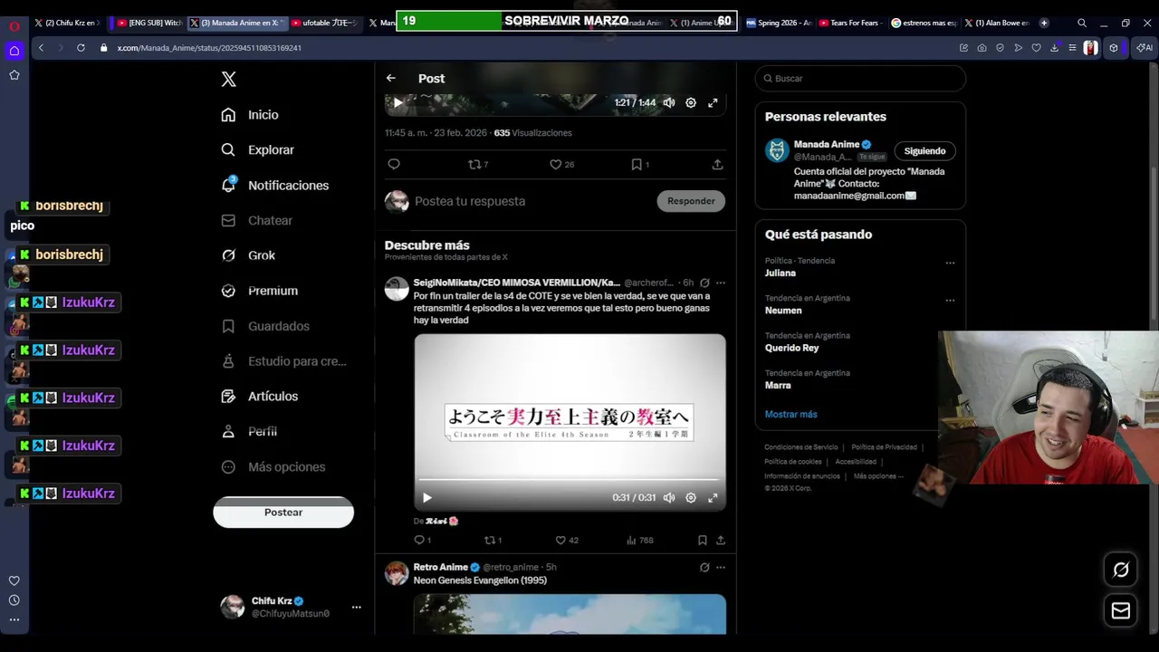Image resolution: width=1159 pixels, height=652 pixels.
Task: Open the browser AI button
Action: click(1145, 48)
